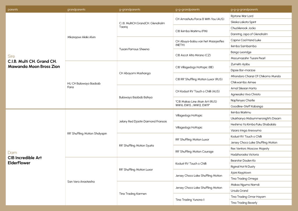Click 'Mhondoro Chanzi Of Chikomo Munda'
Viewport: 298px width, 211px height.
pos(256,76)
